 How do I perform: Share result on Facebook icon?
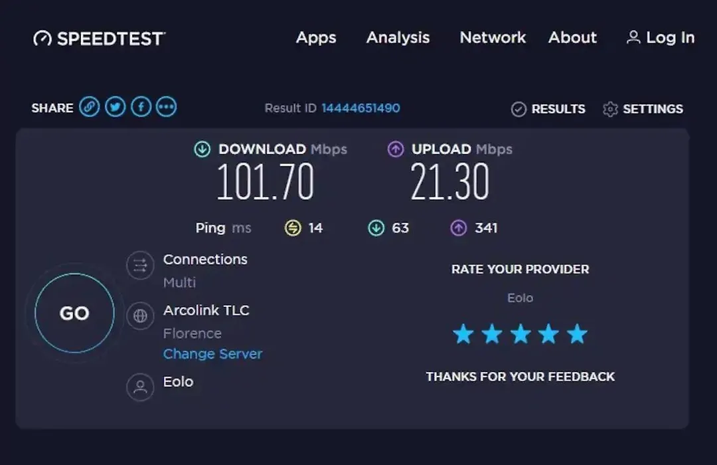[141, 107]
